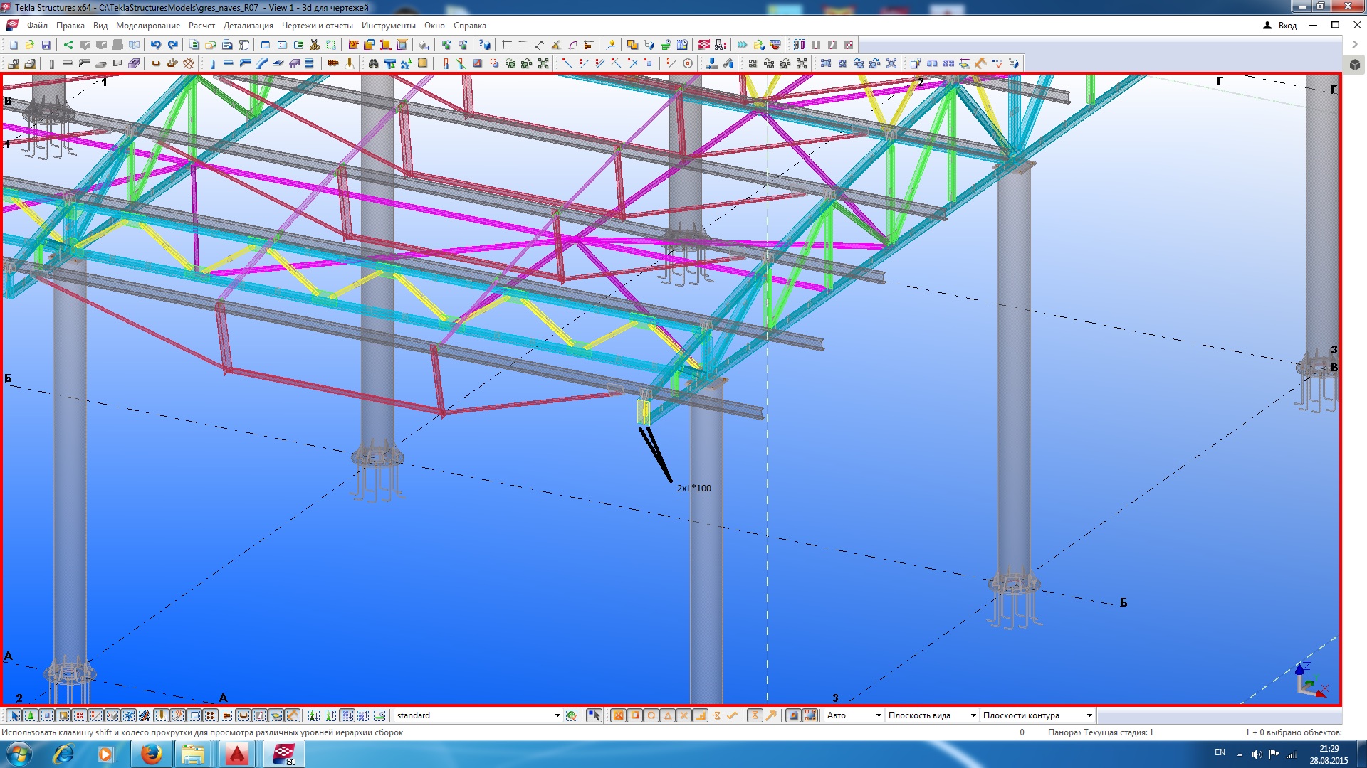Select the Create steel beam tool

click(x=68, y=64)
